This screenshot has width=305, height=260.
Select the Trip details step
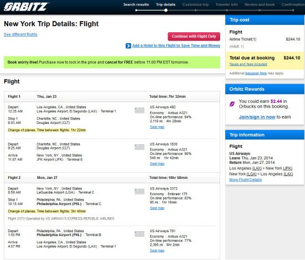[166, 4]
